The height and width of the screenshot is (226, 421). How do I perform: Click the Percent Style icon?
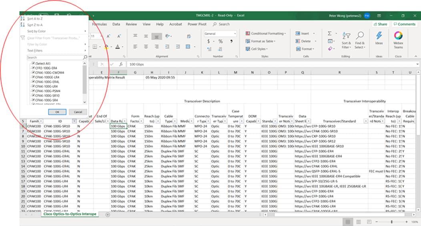coord(221,41)
